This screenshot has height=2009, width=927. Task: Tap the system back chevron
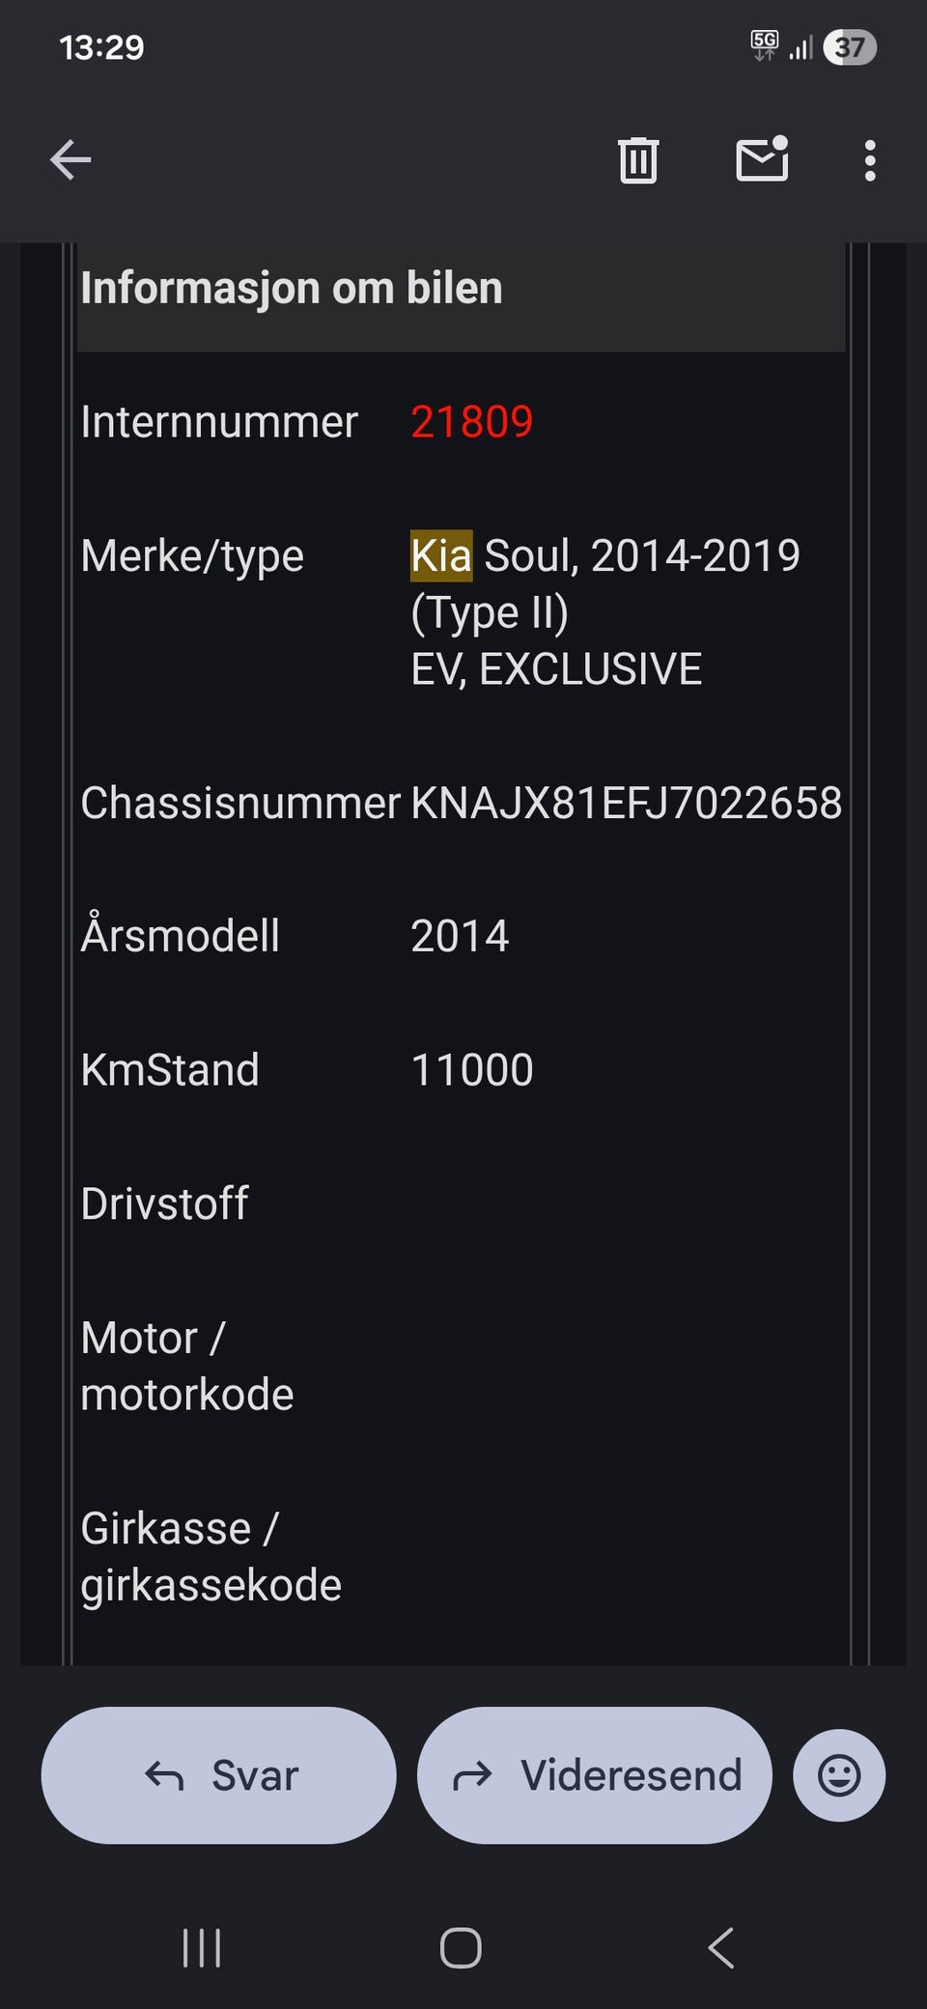[x=721, y=1948]
